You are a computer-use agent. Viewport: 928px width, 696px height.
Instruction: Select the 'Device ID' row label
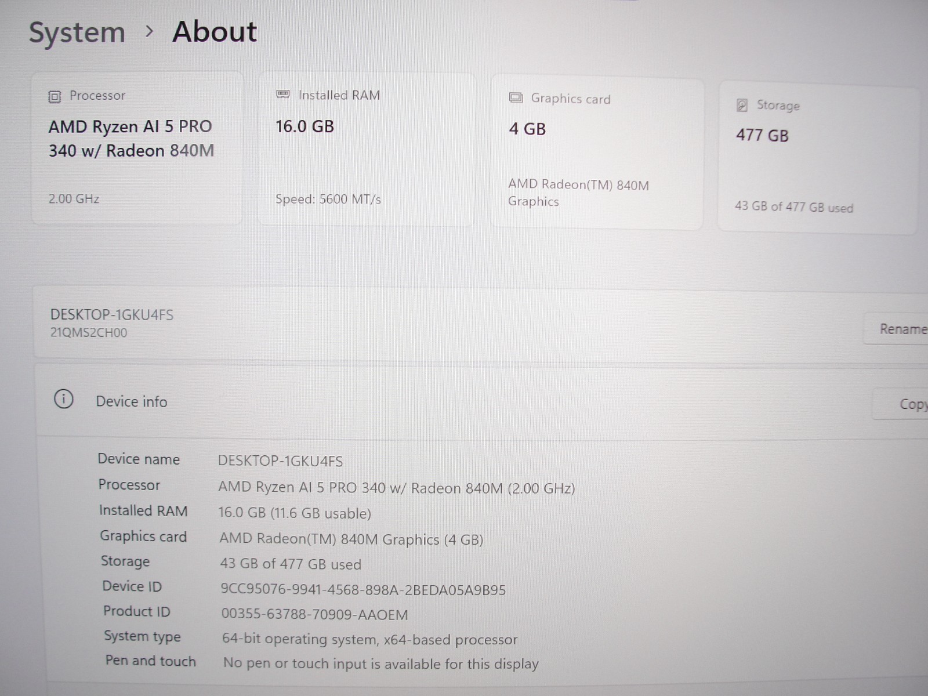coord(132,586)
